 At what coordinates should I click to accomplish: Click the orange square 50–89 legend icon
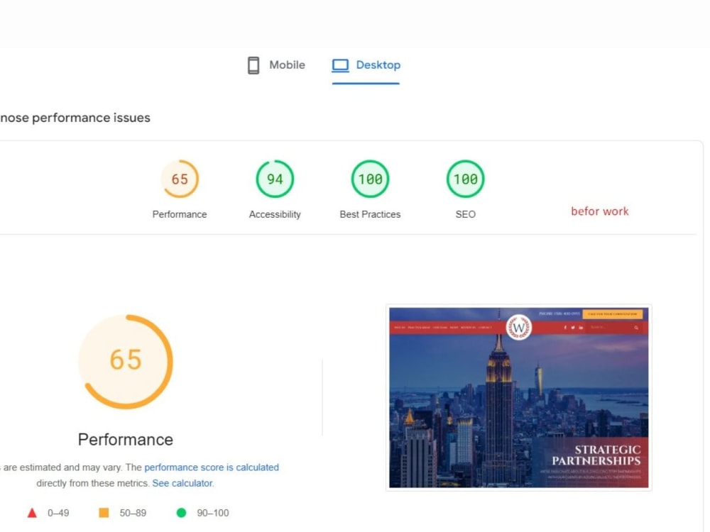pos(104,513)
